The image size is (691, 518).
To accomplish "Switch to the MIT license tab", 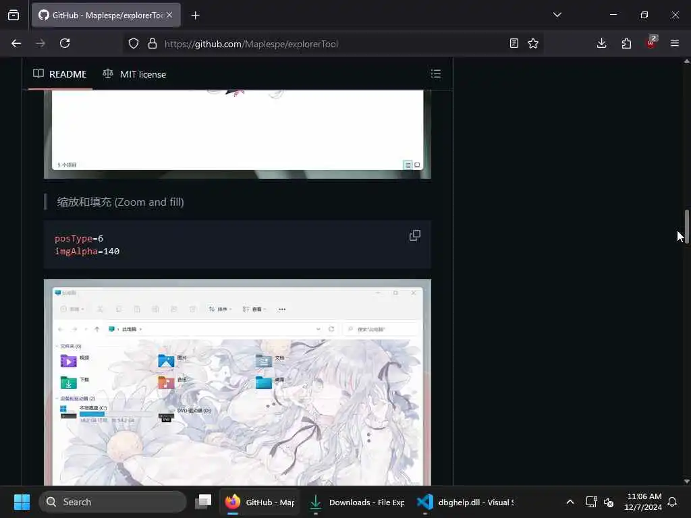I will [x=134, y=74].
